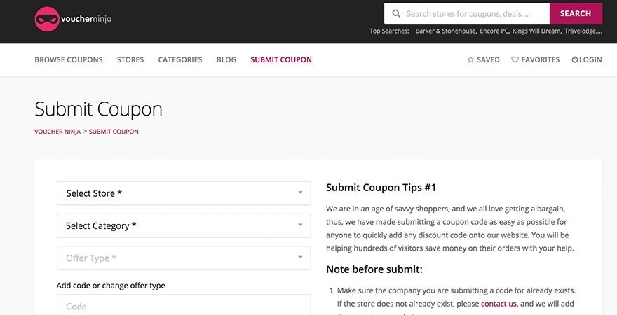617x315 pixels.
Task: Click the magnifying glass search icon
Action: pyautogui.click(x=396, y=13)
